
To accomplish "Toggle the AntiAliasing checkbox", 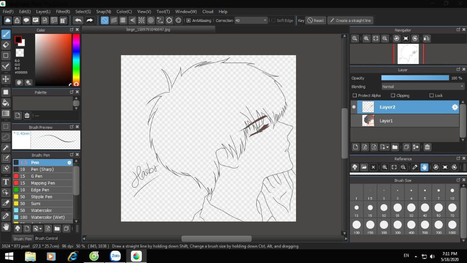I will 188,20.
